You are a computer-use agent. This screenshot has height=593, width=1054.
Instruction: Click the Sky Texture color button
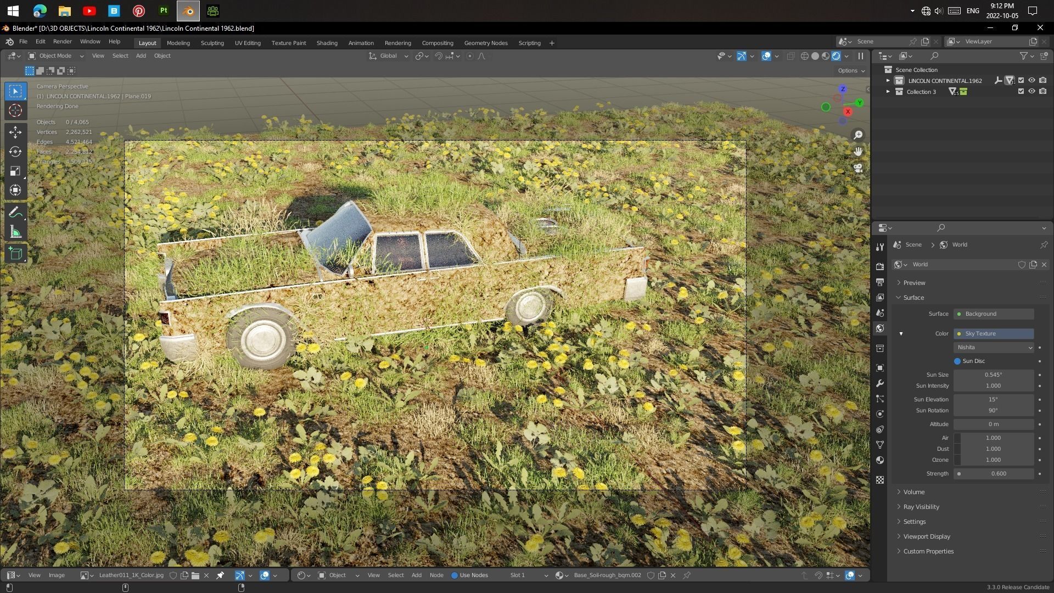click(994, 334)
